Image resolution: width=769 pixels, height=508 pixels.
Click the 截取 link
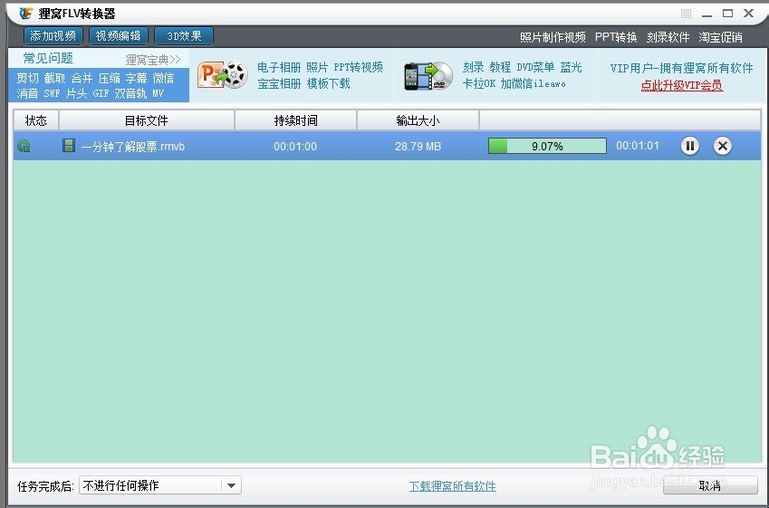coord(54,78)
